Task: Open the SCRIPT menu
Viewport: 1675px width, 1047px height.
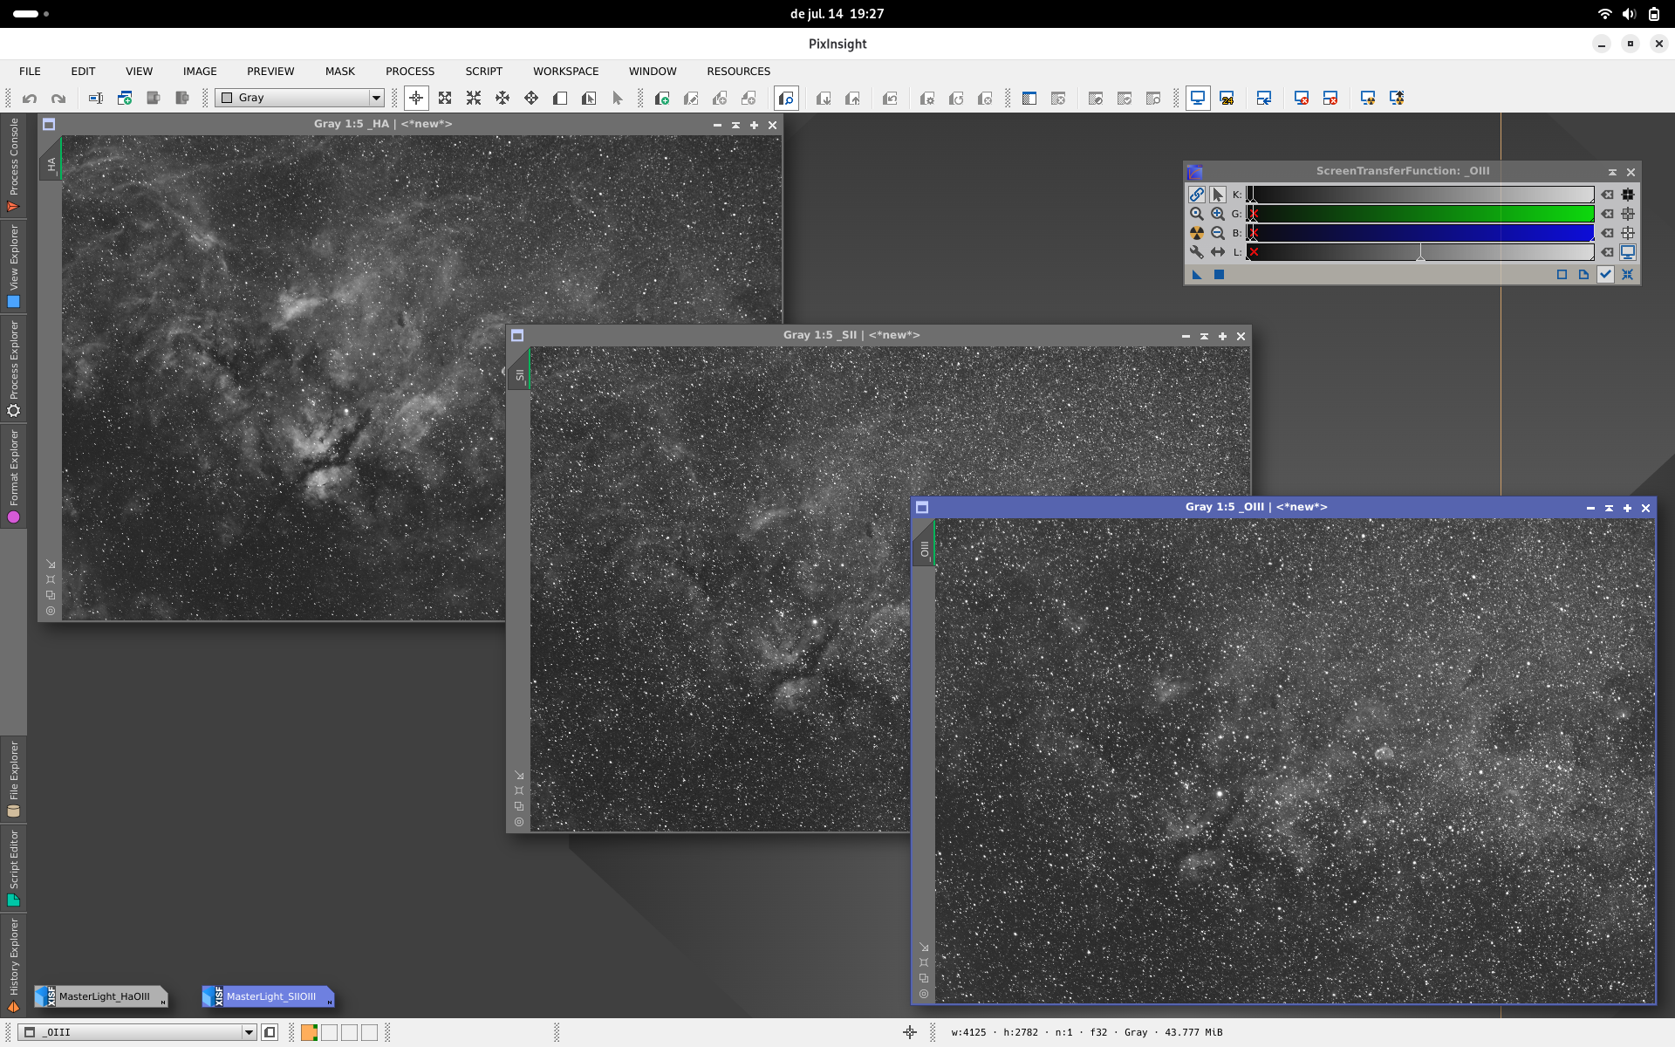Action: pos(483,72)
